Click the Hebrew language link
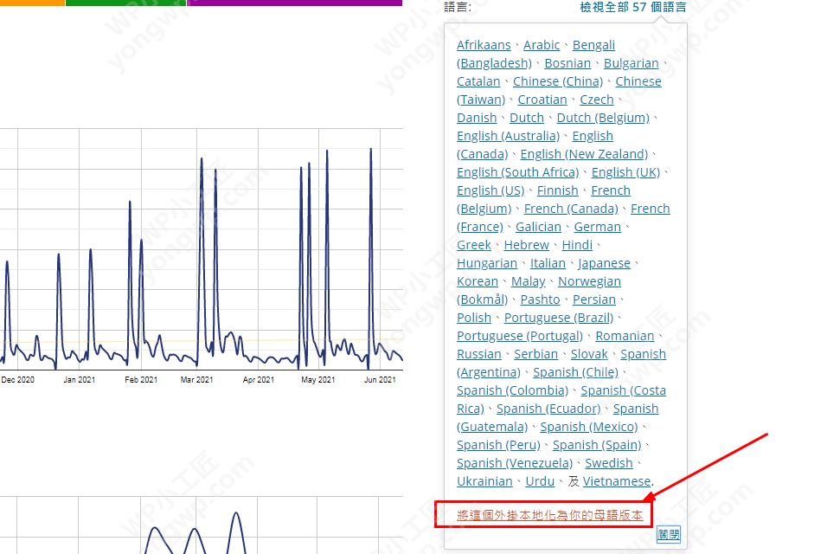827x554 pixels. coord(527,245)
